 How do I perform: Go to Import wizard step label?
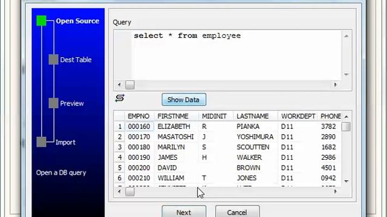(x=65, y=142)
